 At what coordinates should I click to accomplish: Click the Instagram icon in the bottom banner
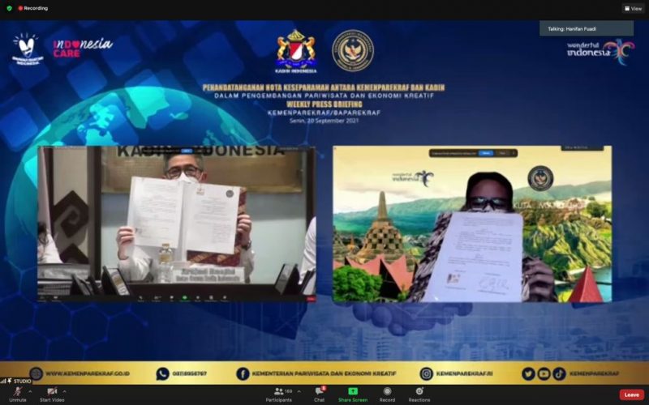click(x=426, y=373)
